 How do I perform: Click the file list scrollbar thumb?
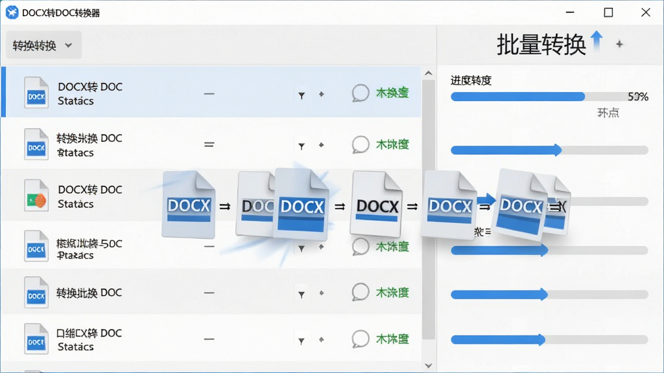coord(429,209)
